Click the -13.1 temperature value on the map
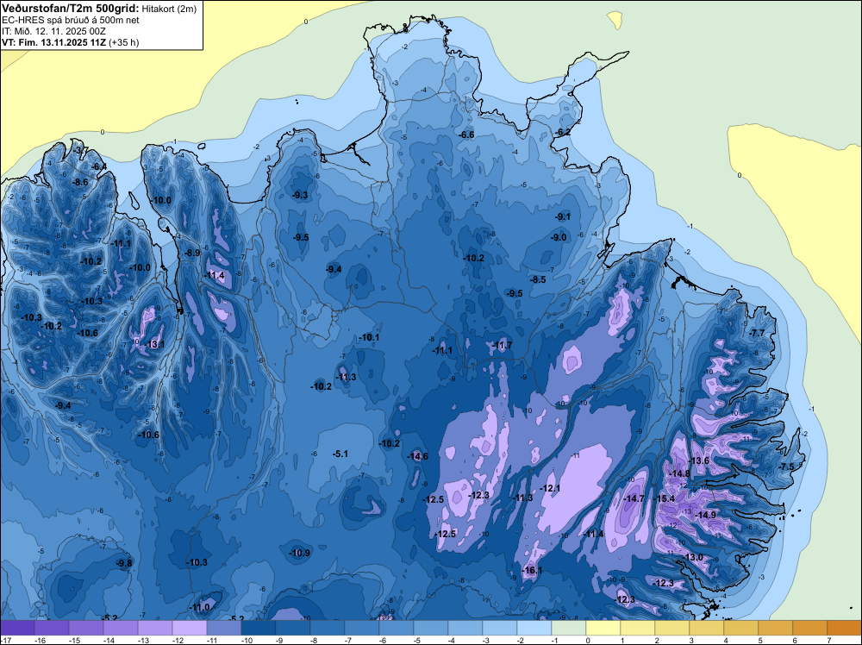 pos(154,344)
